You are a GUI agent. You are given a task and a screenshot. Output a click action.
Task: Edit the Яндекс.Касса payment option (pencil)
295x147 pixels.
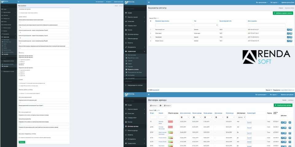(288, 41)
